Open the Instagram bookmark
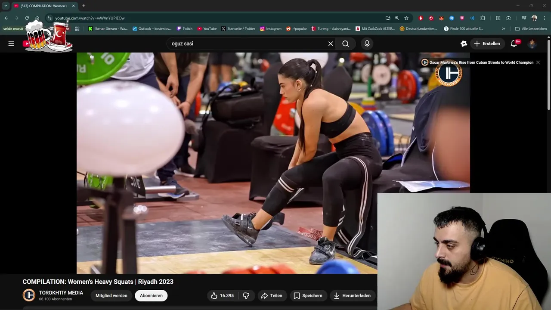551x310 pixels. pos(271,29)
